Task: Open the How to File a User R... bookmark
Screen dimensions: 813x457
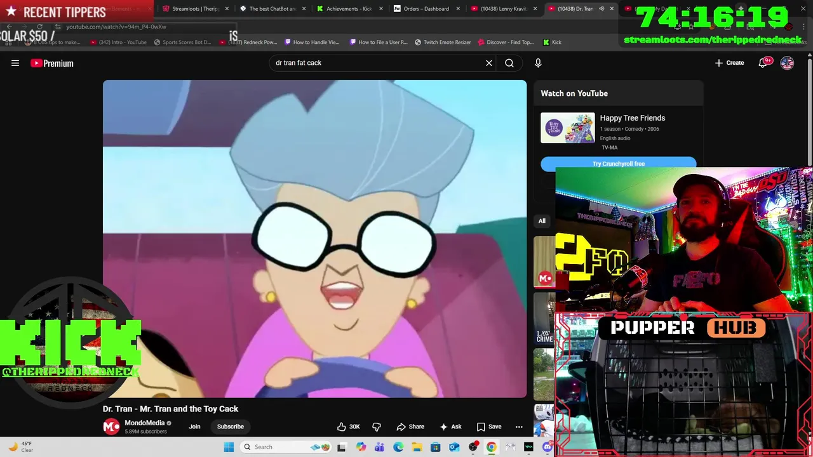Action: (378, 42)
